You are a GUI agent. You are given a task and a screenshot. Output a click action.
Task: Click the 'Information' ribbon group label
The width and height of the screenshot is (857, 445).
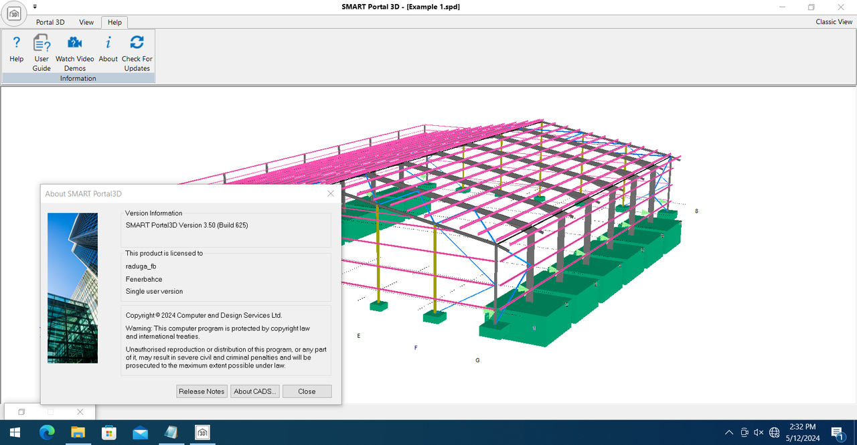click(x=78, y=78)
